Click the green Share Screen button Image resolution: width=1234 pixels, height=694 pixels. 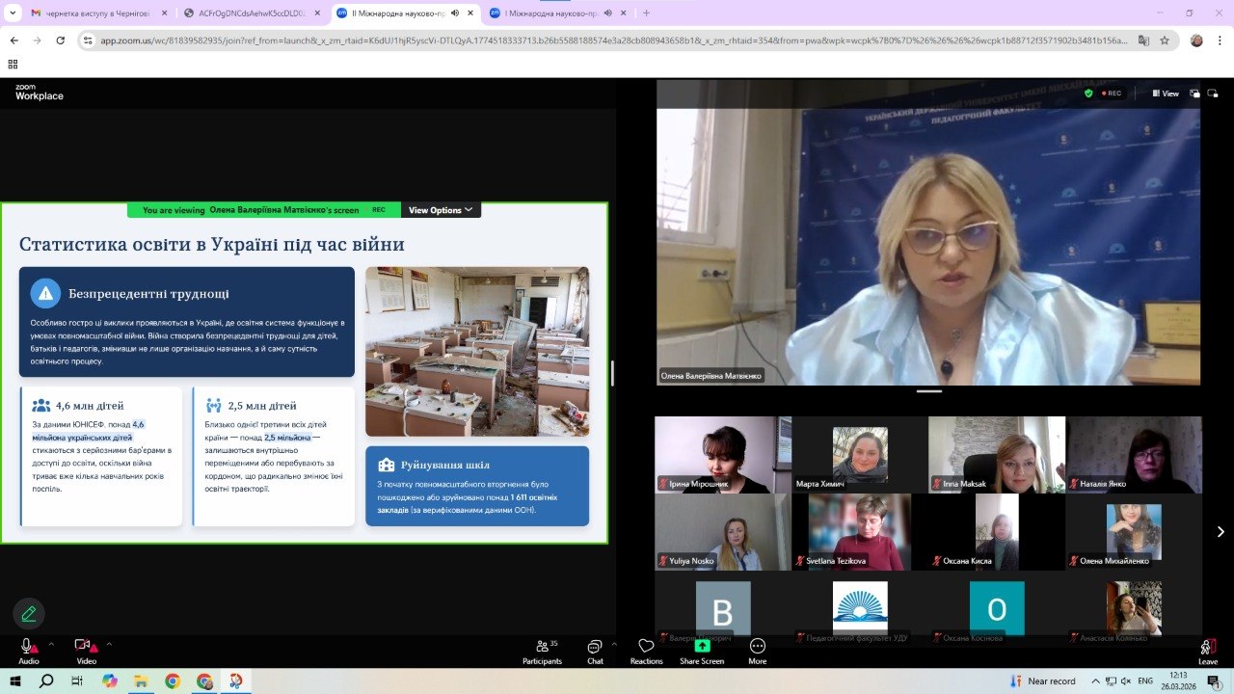(702, 650)
